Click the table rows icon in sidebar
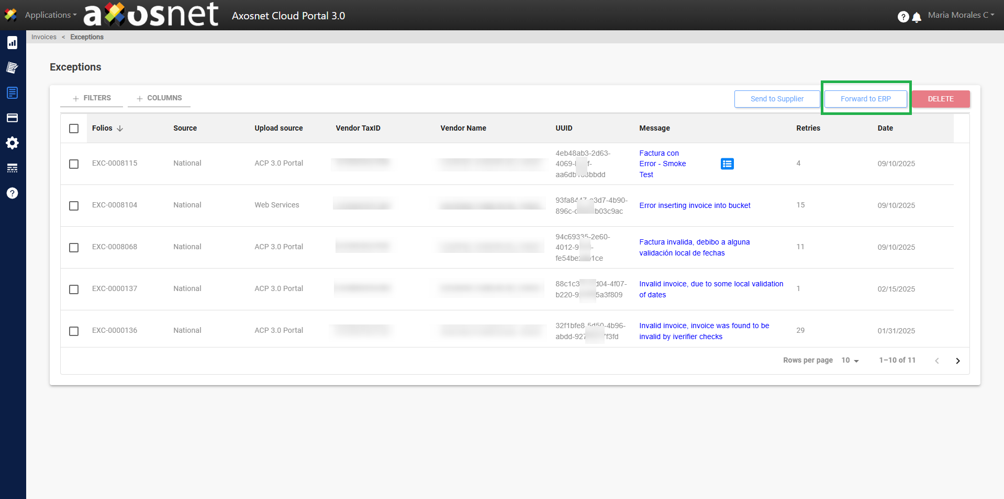This screenshot has height=499, width=1004. [x=12, y=168]
